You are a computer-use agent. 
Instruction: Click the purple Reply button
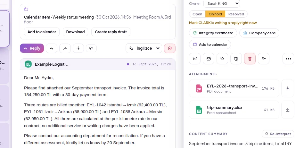(x=32, y=48)
